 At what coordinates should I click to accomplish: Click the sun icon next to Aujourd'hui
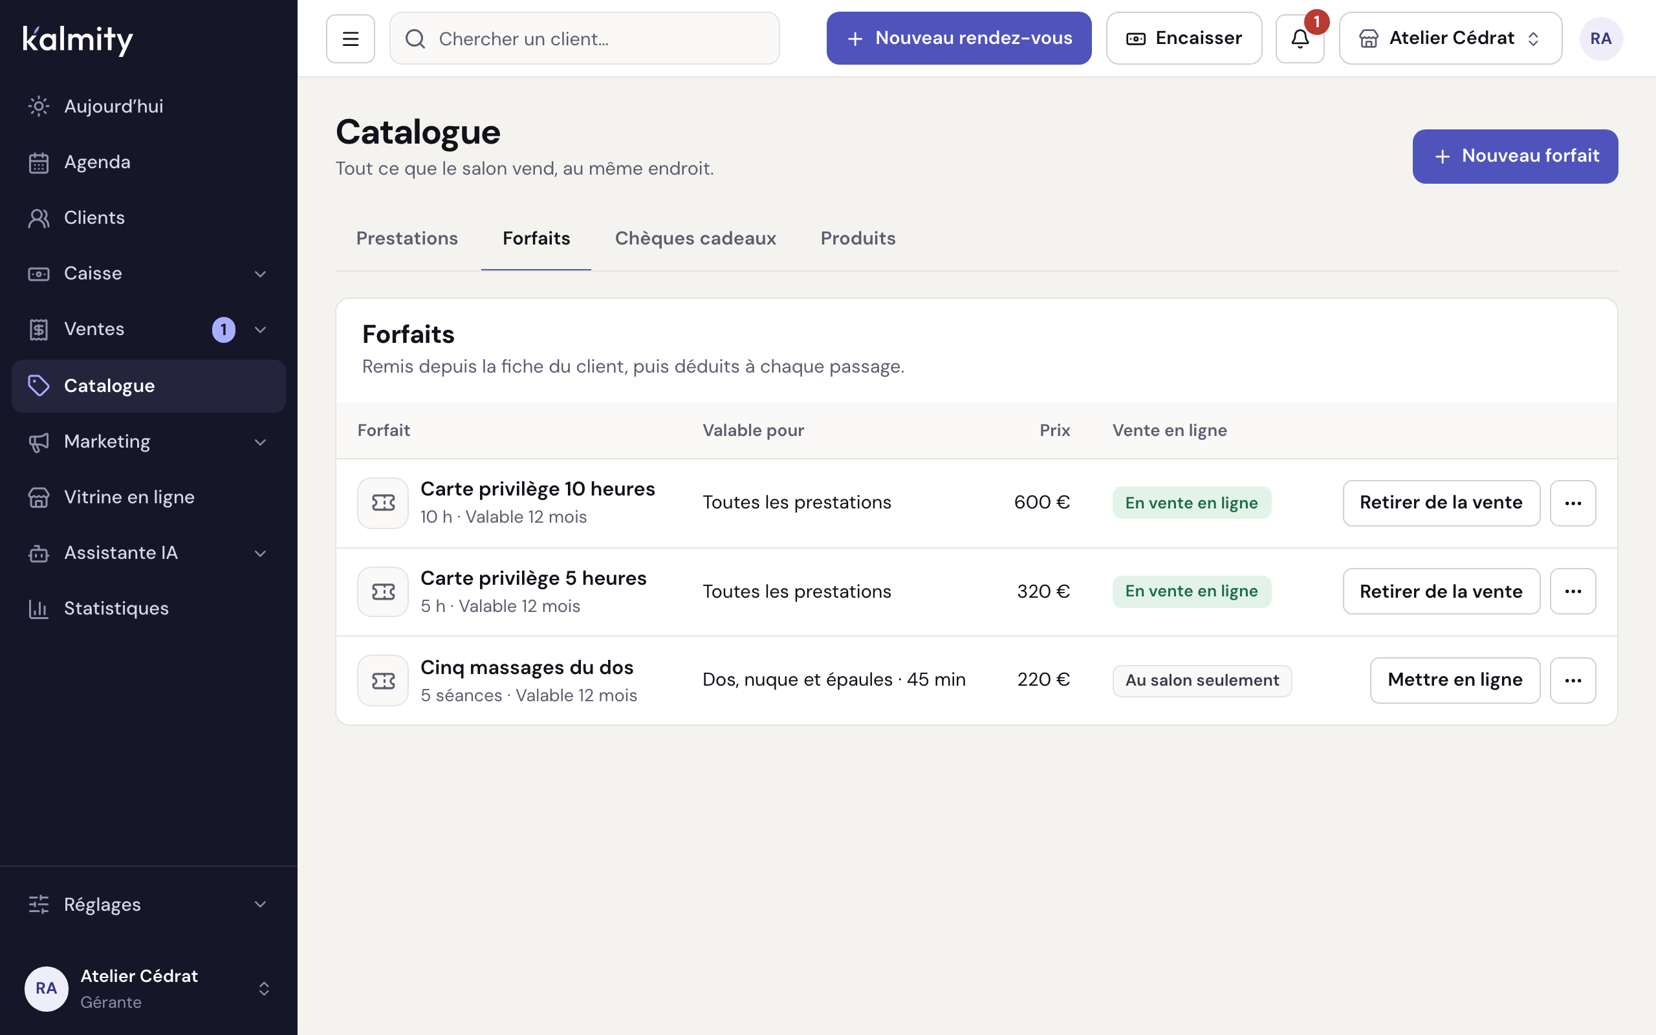tap(39, 106)
